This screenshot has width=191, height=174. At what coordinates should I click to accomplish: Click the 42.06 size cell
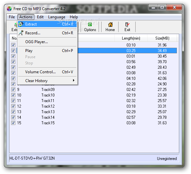pyautogui.click(x=162, y=78)
